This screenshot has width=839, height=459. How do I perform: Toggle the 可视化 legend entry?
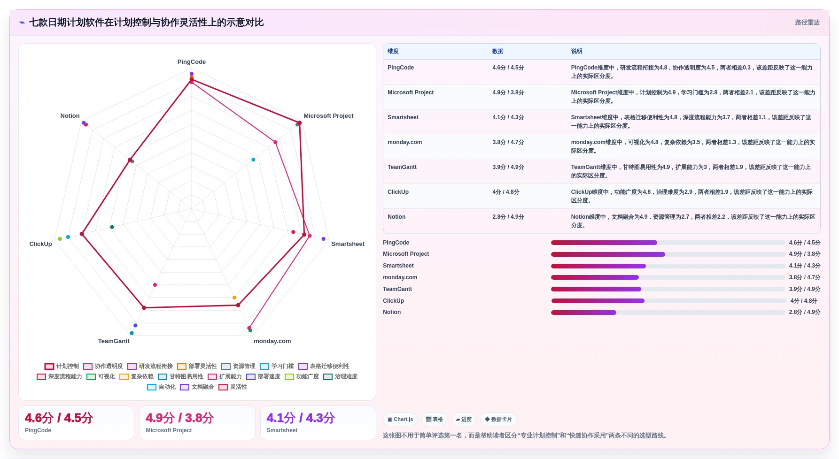tap(101, 376)
